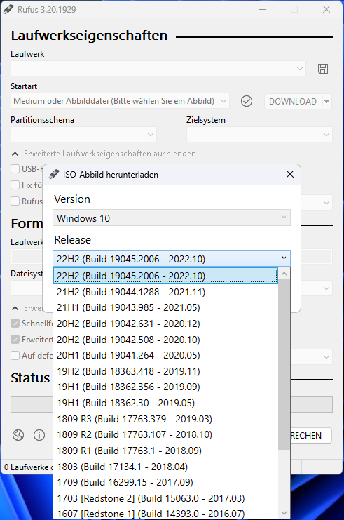Click the DOWNLOAD button

[x=293, y=102]
